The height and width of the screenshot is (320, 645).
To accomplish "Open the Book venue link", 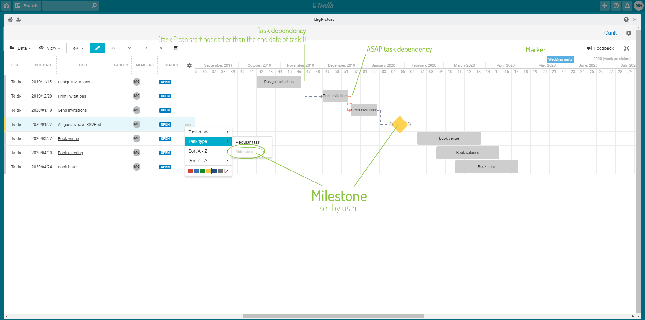I will (68, 139).
